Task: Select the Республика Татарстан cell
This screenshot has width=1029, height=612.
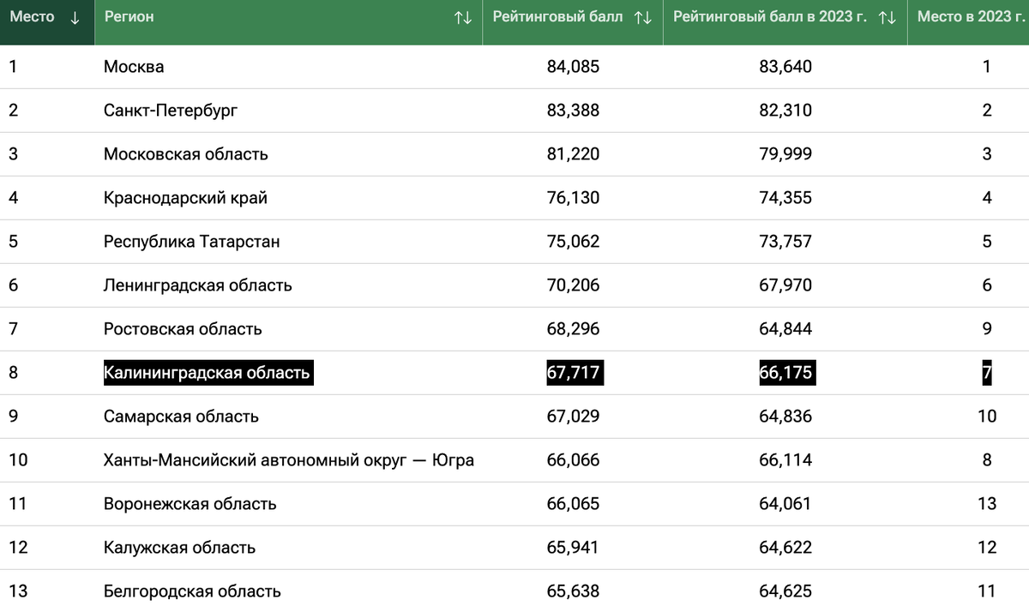Action: click(191, 242)
